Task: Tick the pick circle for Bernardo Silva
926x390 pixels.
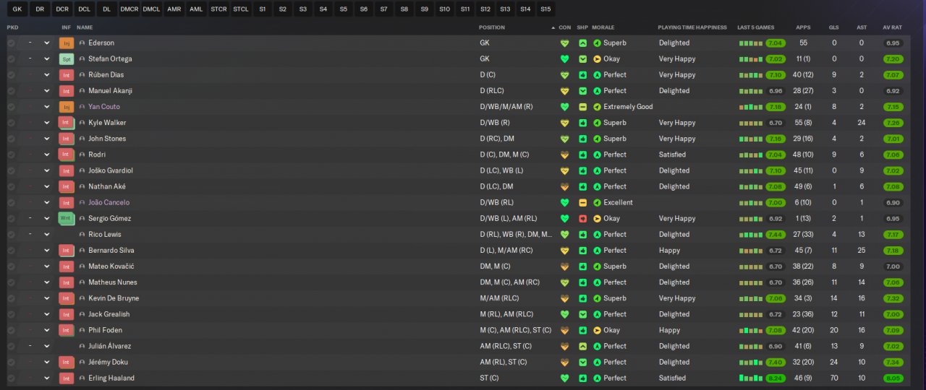Action: point(11,251)
